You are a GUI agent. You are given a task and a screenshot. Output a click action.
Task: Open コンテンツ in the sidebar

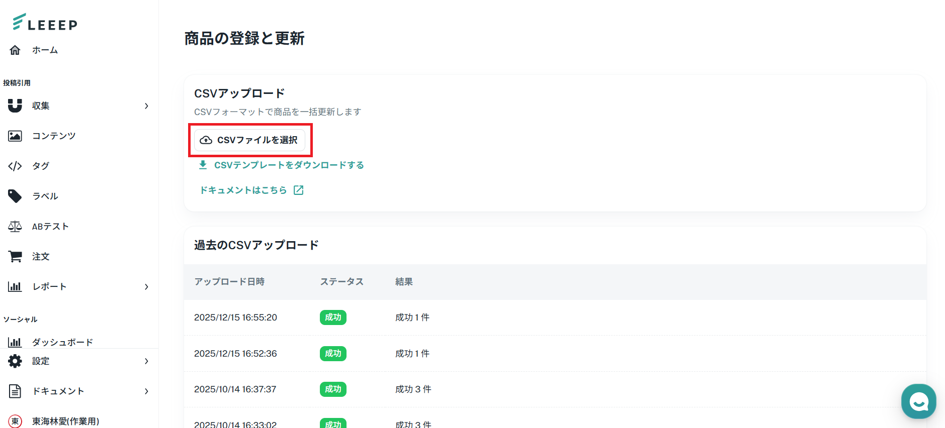[54, 136]
